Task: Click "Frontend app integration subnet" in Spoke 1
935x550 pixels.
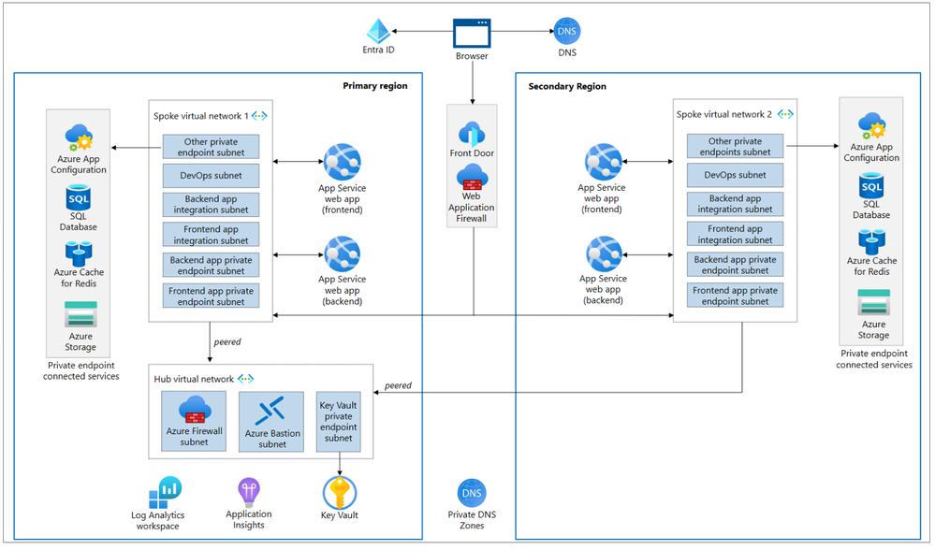Action: click(x=212, y=235)
